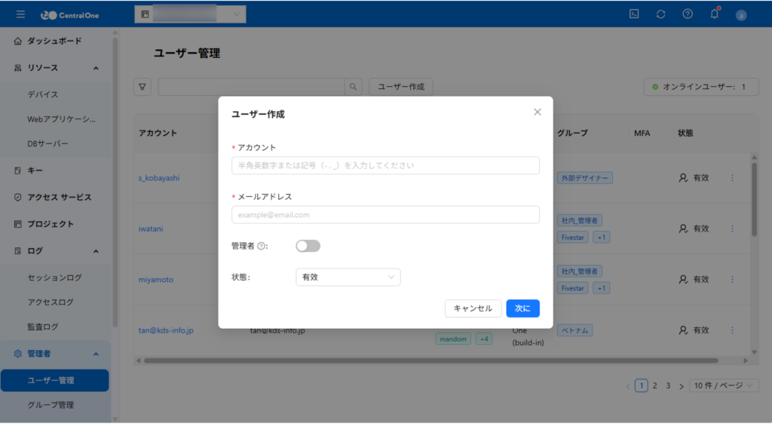The image size is (772, 424).
Task: Open the help question mark icon
Action: [688, 14]
